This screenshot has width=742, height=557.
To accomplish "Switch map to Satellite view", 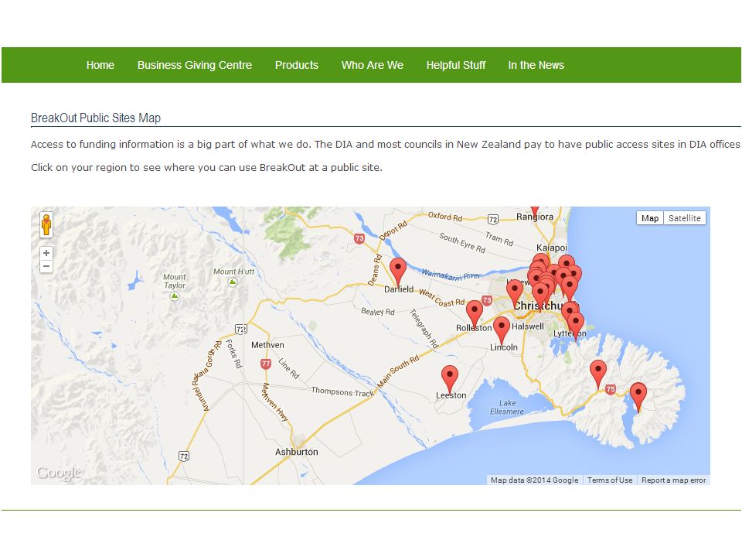I will [x=684, y=218].
